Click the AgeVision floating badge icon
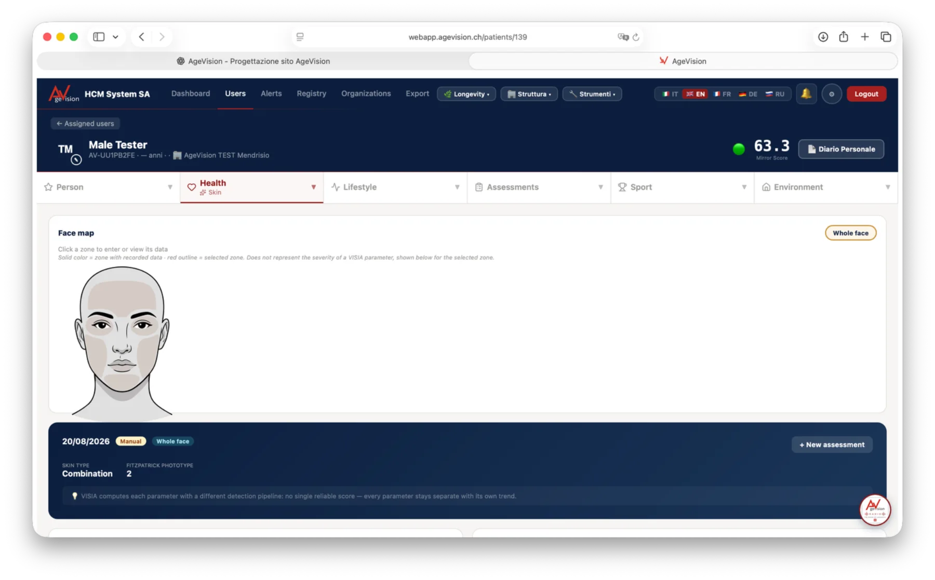Viewport: 935px width, 580px height. pyautogui.click(x=875, y=510)
